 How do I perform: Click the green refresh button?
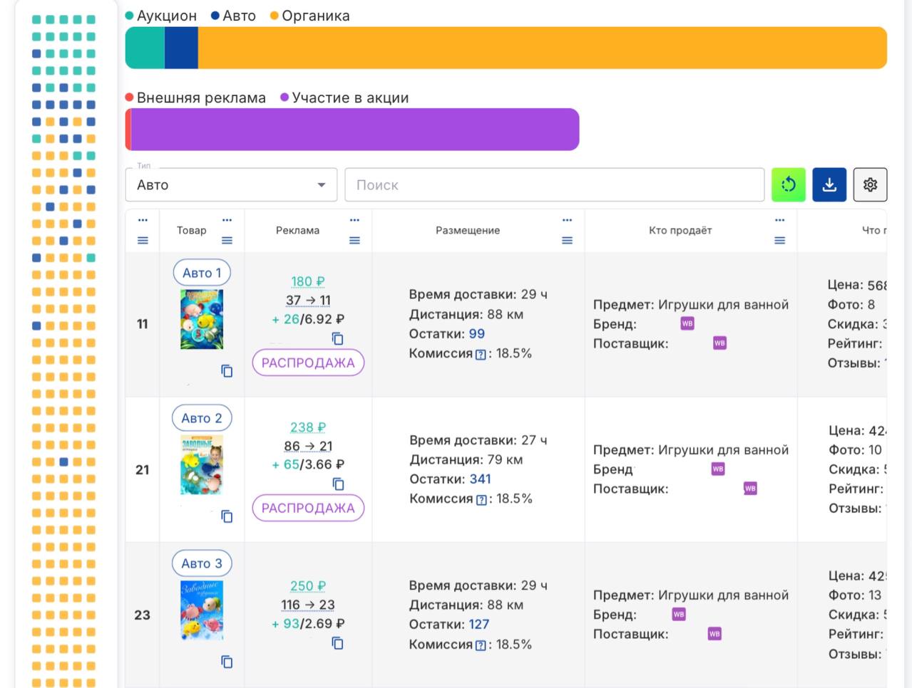click(x=788, y=185)
